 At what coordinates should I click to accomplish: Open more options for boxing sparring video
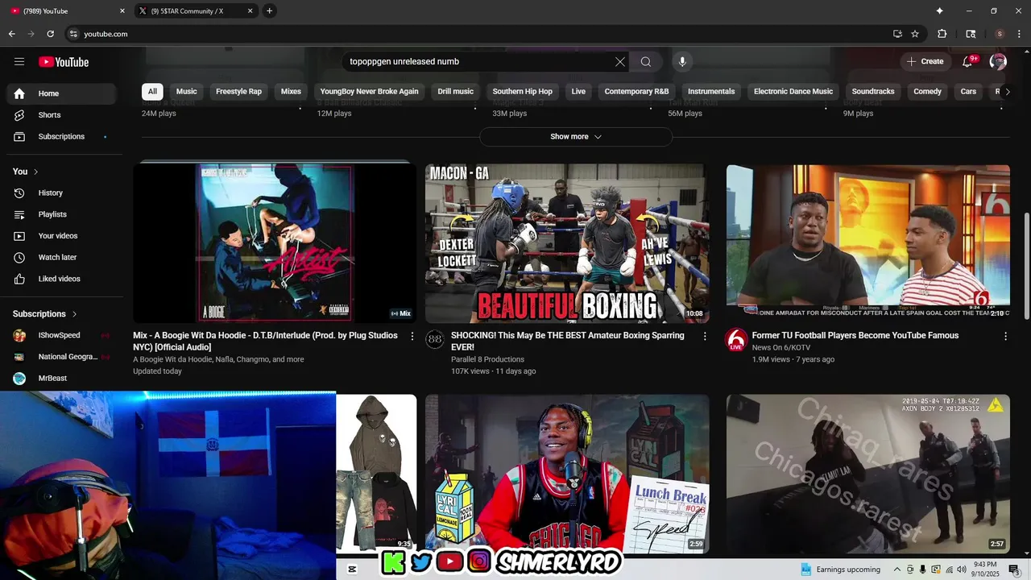705,336
